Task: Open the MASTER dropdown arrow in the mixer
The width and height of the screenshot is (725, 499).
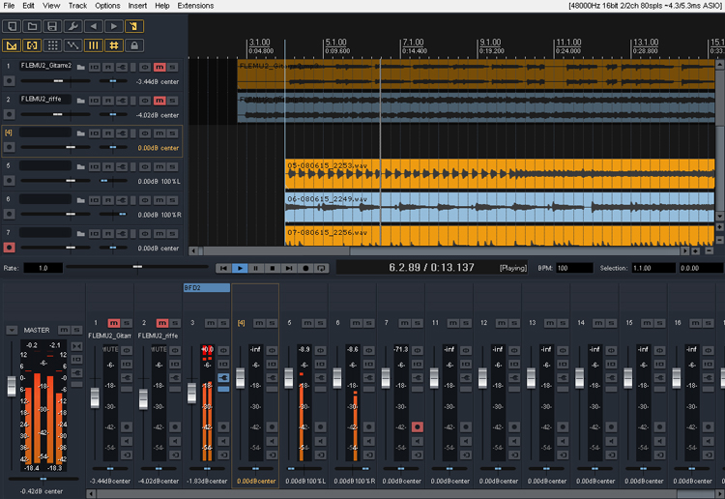Action: point(12,330)
